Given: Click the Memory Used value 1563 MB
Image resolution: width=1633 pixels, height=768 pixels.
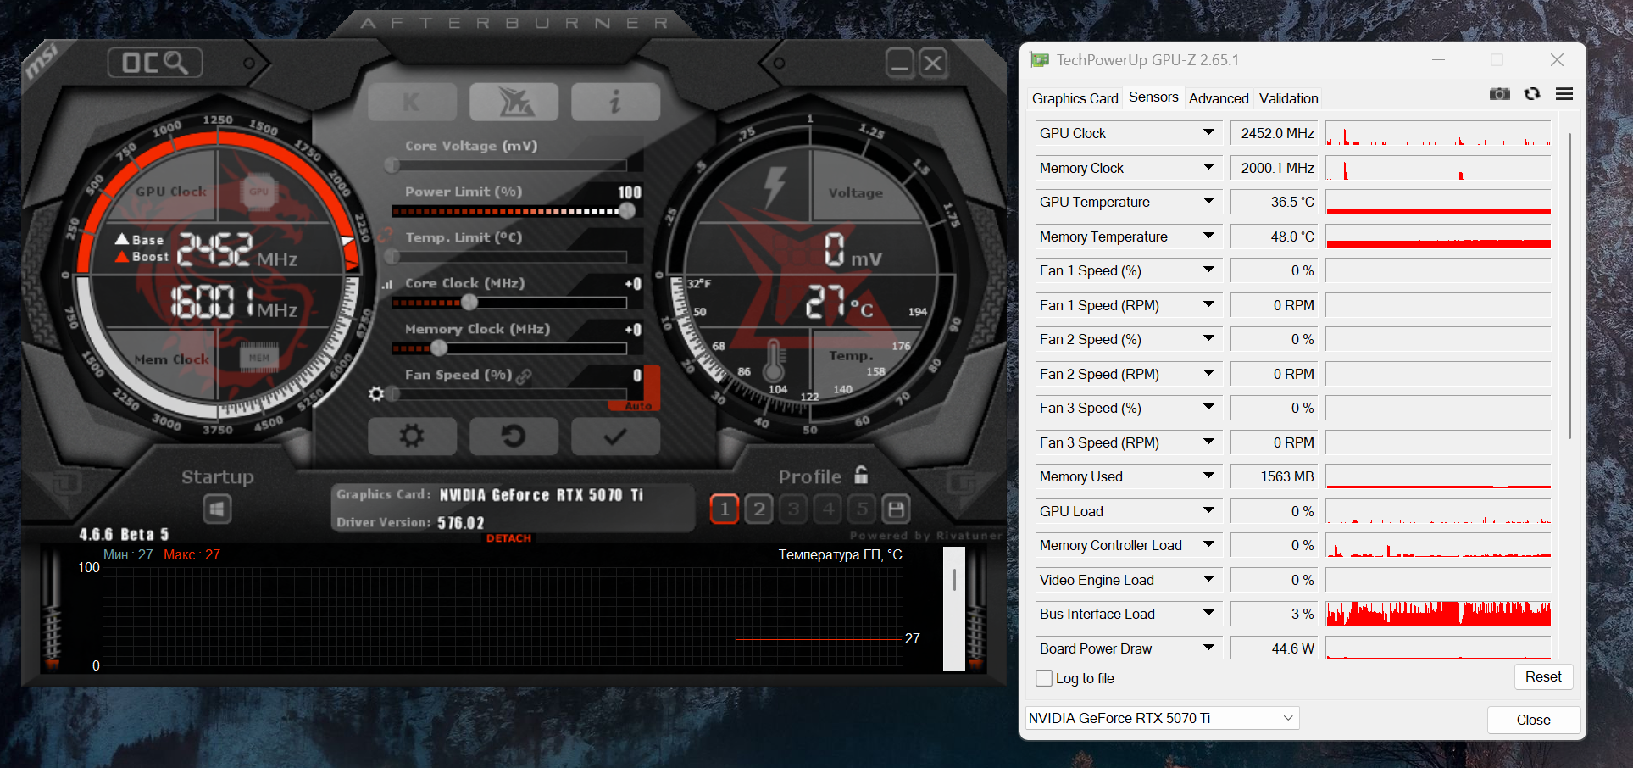Looking at the screenshot, I should pos(1274,476).
